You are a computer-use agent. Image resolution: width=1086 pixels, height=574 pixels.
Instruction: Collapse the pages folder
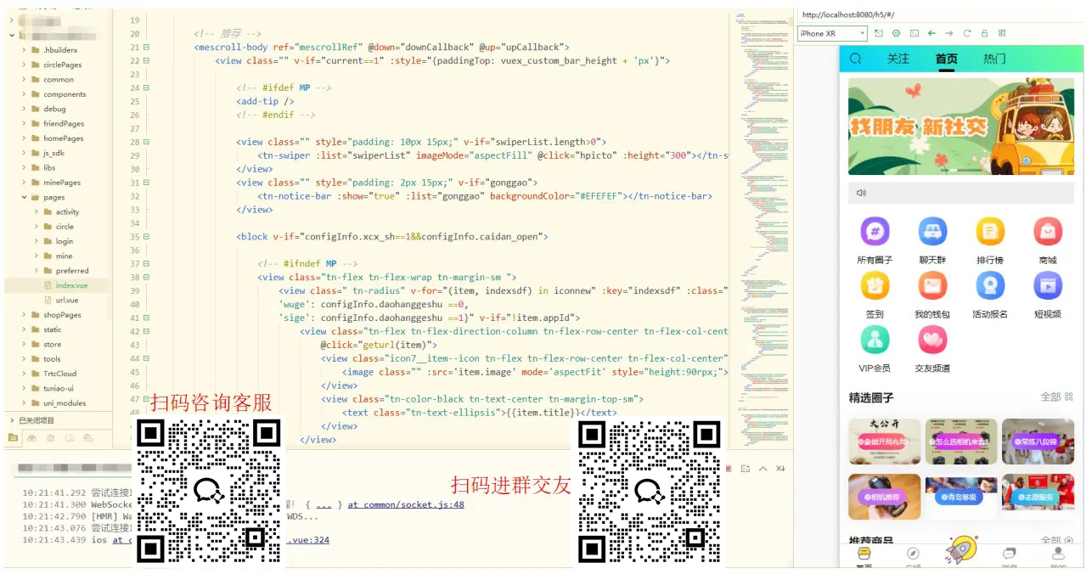point(24,197)
